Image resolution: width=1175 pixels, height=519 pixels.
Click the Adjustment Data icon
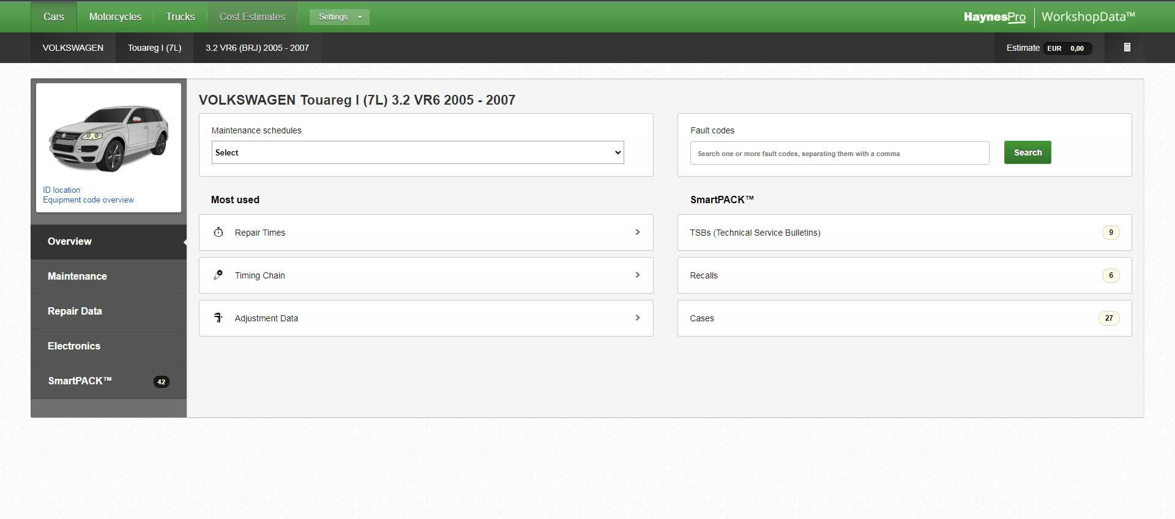(x=218, y=318)
